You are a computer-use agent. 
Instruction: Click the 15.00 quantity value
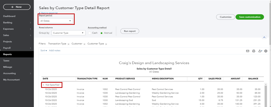[x=201, y=100]
